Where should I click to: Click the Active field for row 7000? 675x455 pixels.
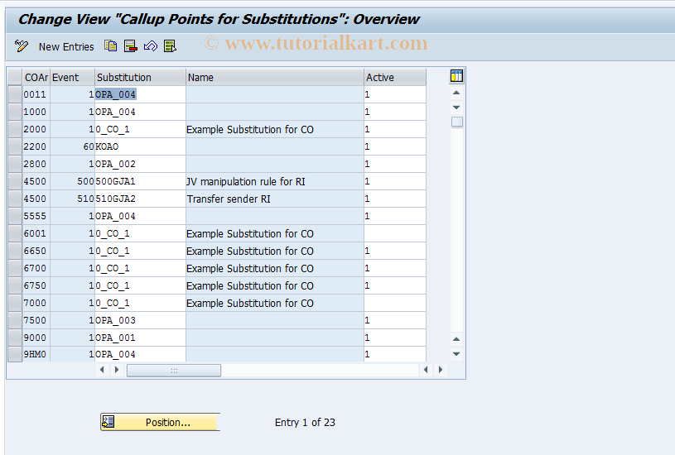(x=395, y=303)
